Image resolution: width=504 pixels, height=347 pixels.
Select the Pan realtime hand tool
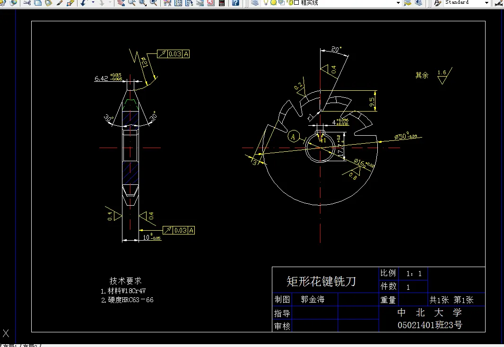[x=121, y=2]
